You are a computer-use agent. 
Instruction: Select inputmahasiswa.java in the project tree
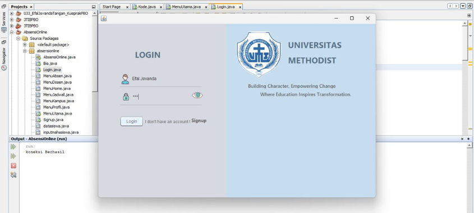(x=61, y=132)
